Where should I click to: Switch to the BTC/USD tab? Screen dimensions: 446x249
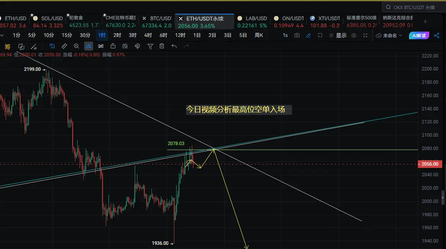pos(157,22)
